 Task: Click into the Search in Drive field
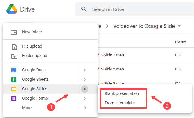pos(142,9)
